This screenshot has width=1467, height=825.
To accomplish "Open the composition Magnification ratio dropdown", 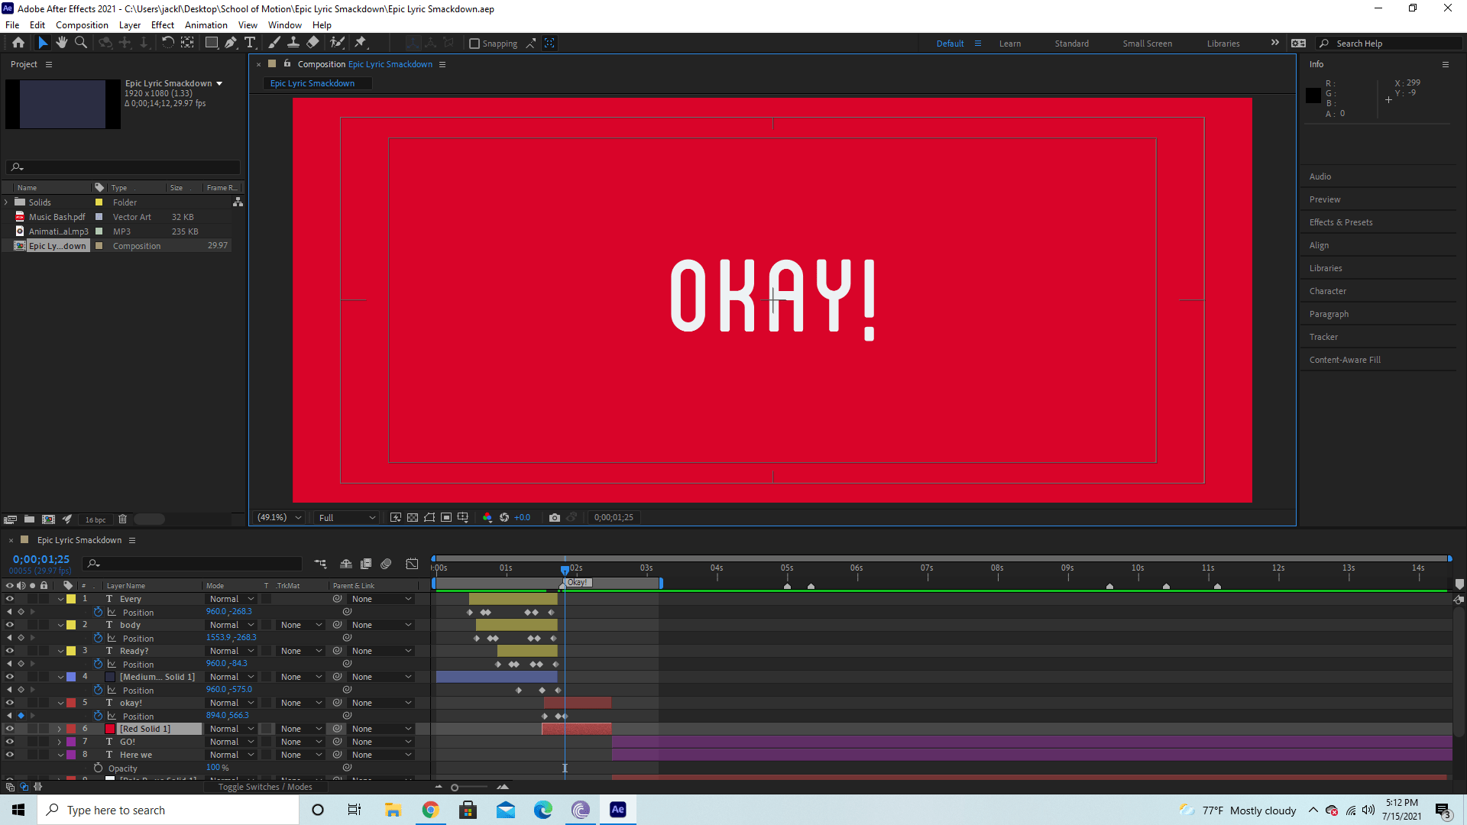I will [278, 517].
